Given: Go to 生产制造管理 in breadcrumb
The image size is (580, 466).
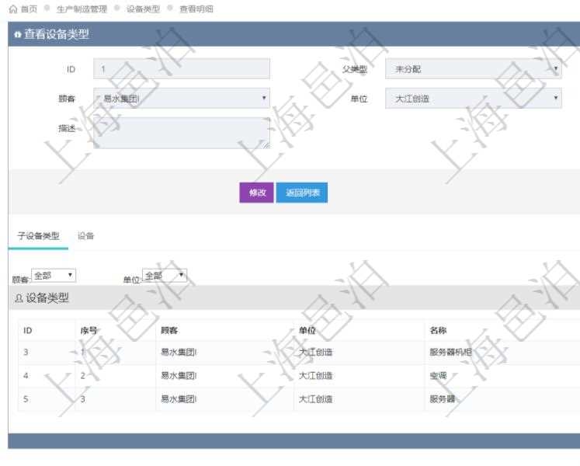Looking at the screenshot, I should pyautogui.click(x=82, y=9).
